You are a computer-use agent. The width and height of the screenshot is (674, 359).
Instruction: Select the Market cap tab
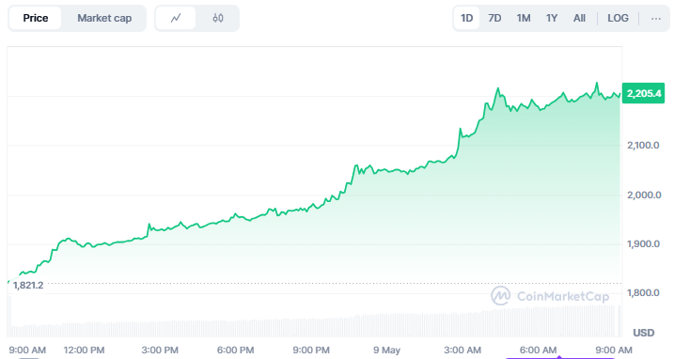[x=104, y=18]
